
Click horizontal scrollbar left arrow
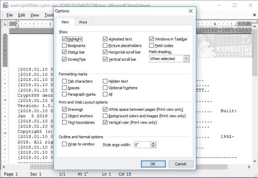pyautogui.click(x=4, y=167)
